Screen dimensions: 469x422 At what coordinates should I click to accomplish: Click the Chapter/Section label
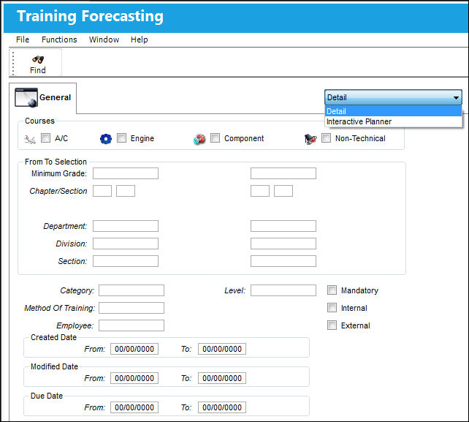[x=58, y=191]
